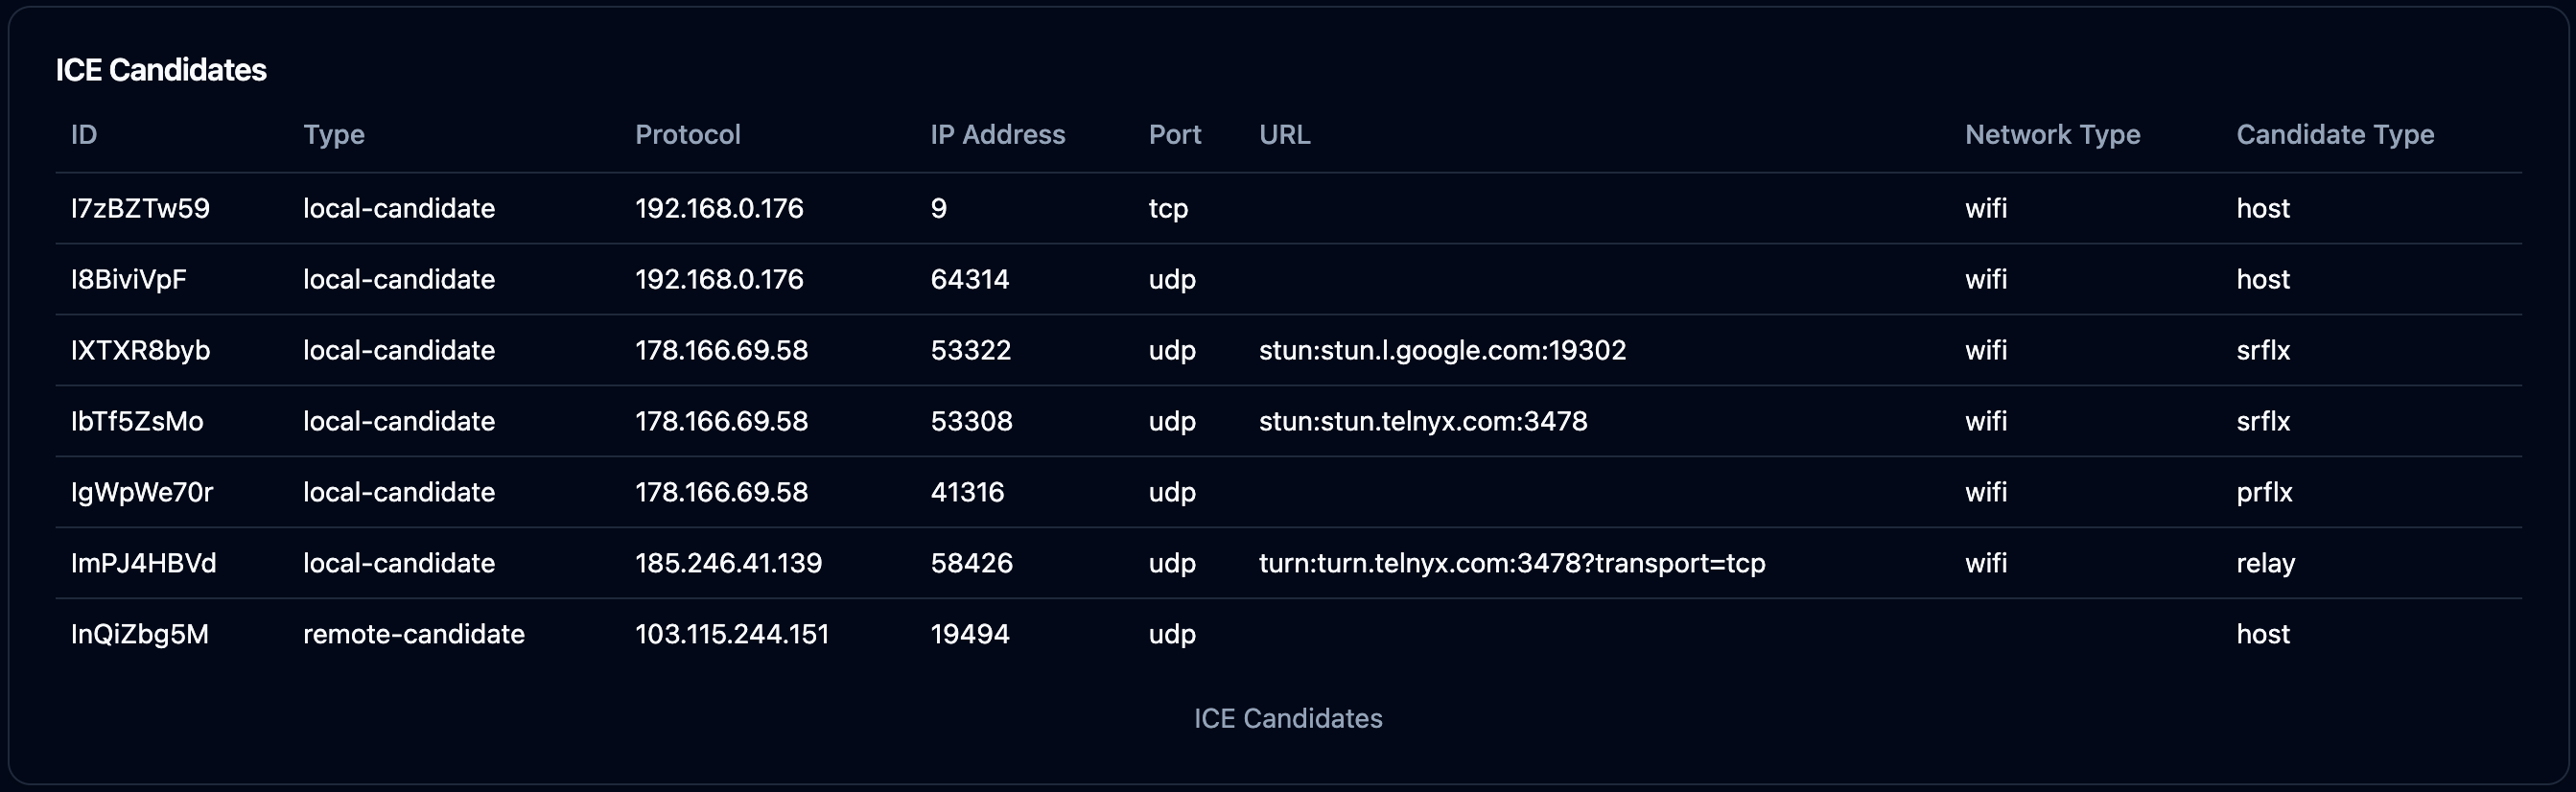Click the value 53322

(971, 350)
